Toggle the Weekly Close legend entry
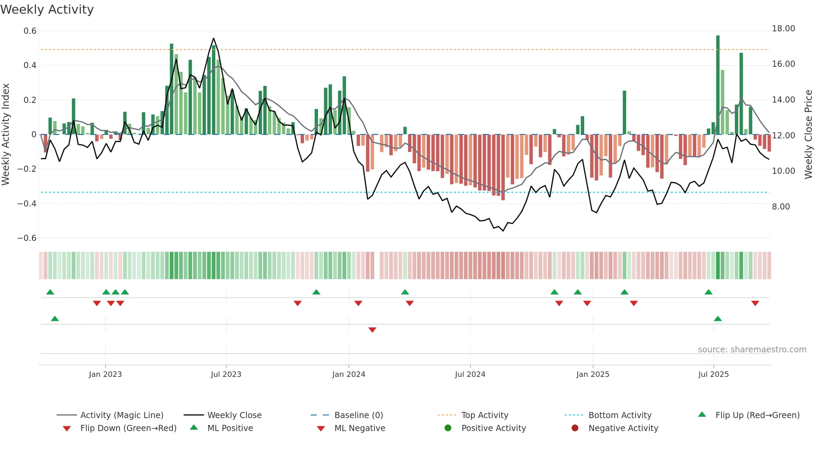Viewport: 818px width, 460px height. 223,415
